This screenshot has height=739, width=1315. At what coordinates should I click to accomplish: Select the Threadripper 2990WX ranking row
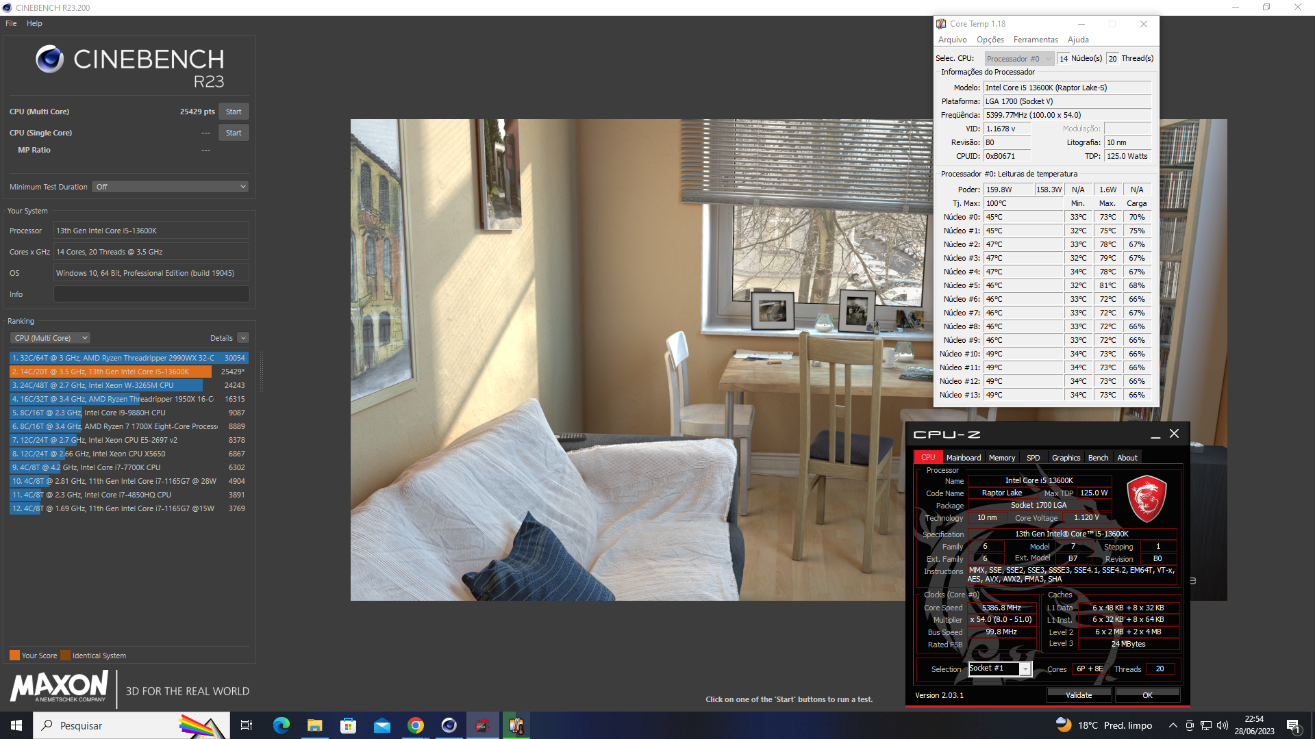[x=129, y=358]
